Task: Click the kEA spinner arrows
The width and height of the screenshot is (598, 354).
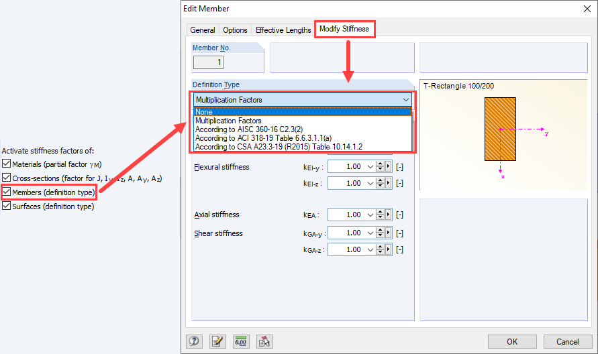Action: 381,215
